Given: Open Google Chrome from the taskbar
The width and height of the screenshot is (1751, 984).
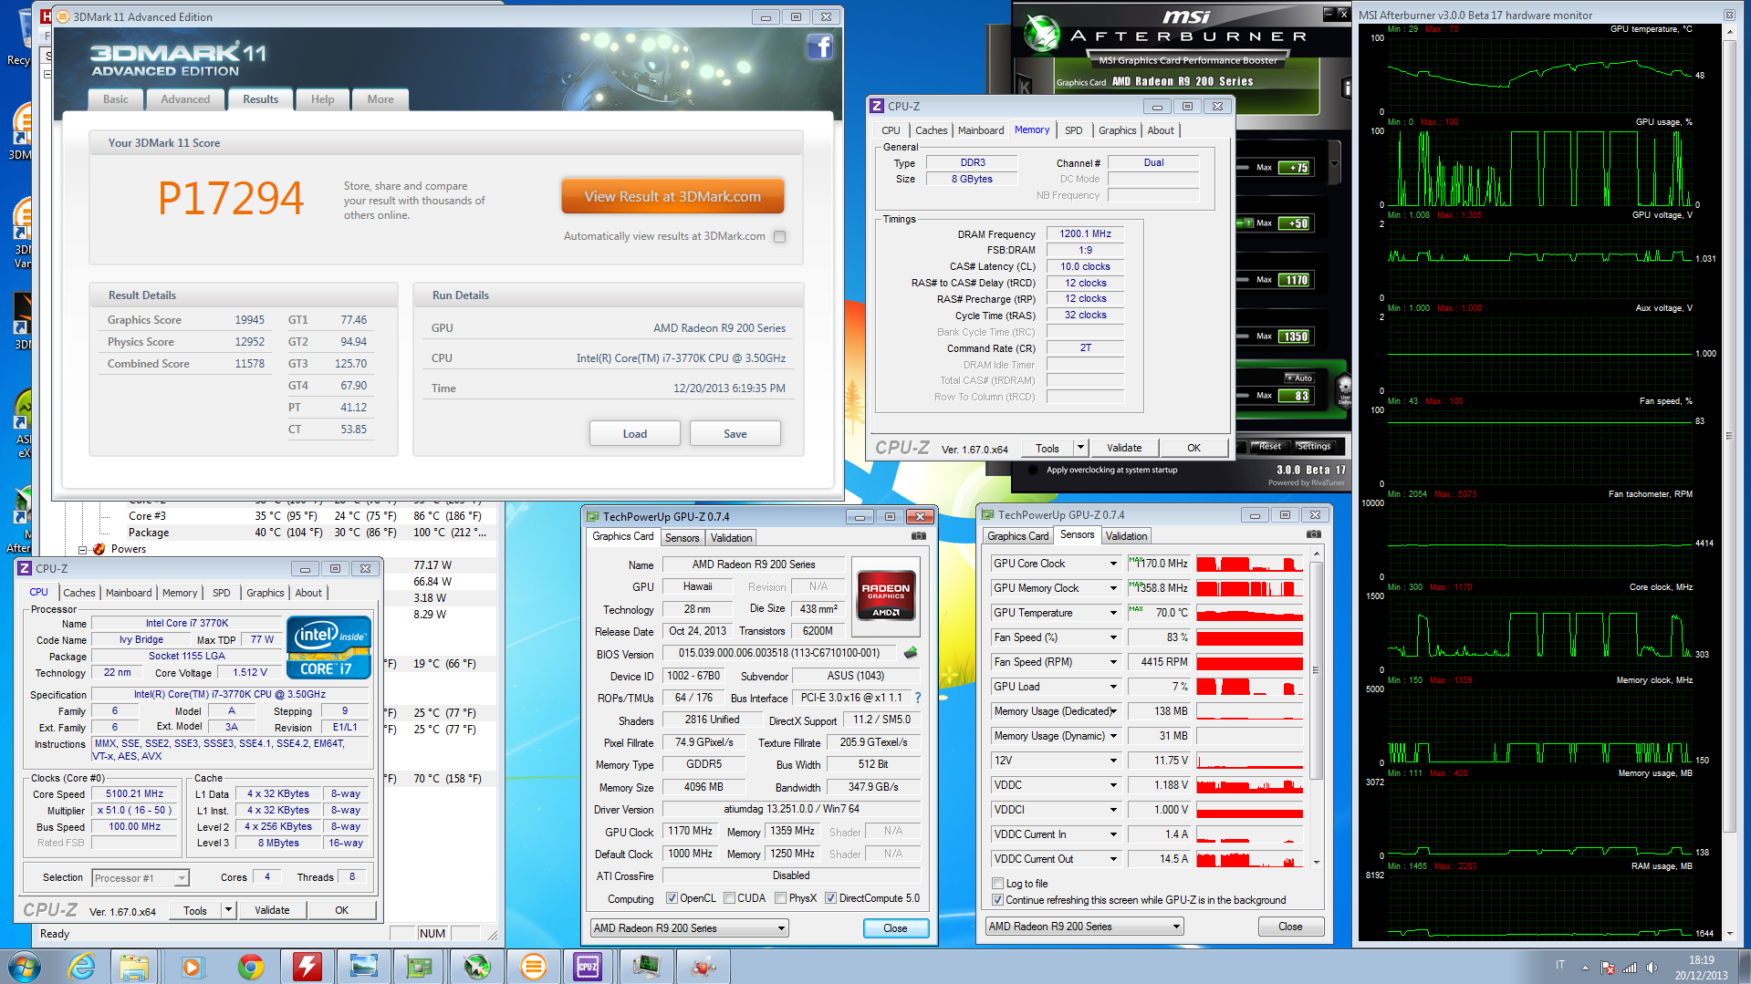Looking at the screenshot, I should [x=250, y=966].
